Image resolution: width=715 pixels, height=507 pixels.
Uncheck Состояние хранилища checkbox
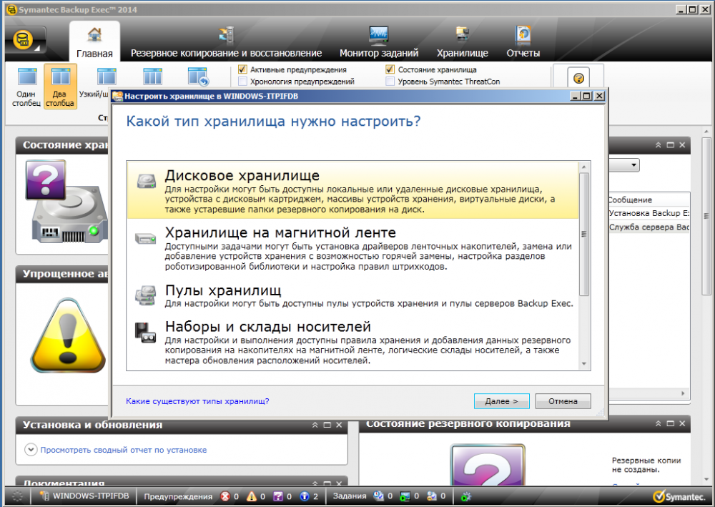click(x=390, y=70)
